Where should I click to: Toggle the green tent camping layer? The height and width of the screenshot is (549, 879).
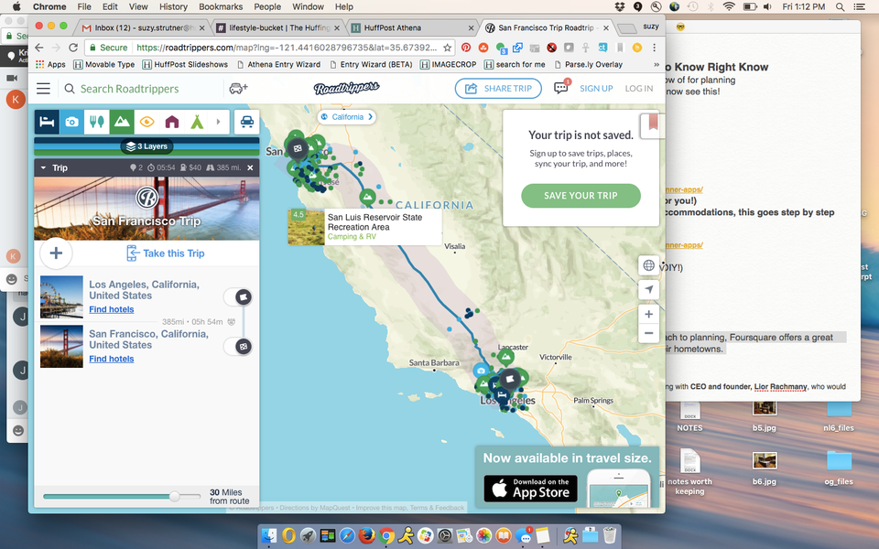196,122
